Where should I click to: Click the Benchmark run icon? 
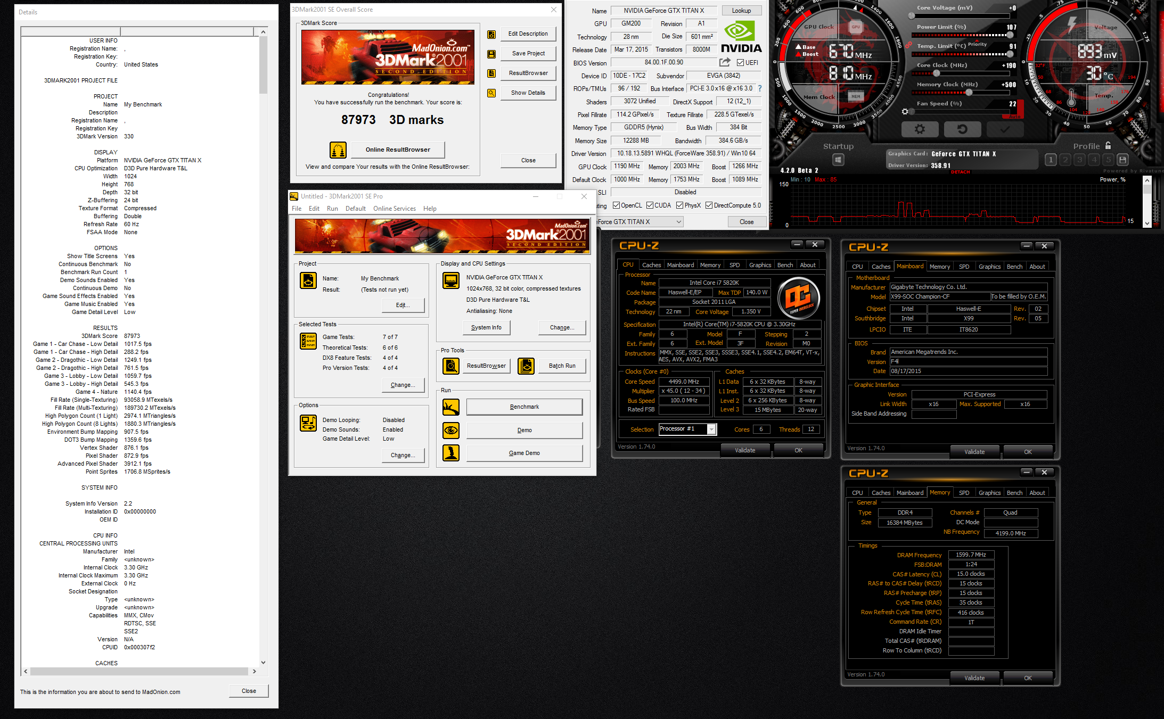(x=451, y=407)
